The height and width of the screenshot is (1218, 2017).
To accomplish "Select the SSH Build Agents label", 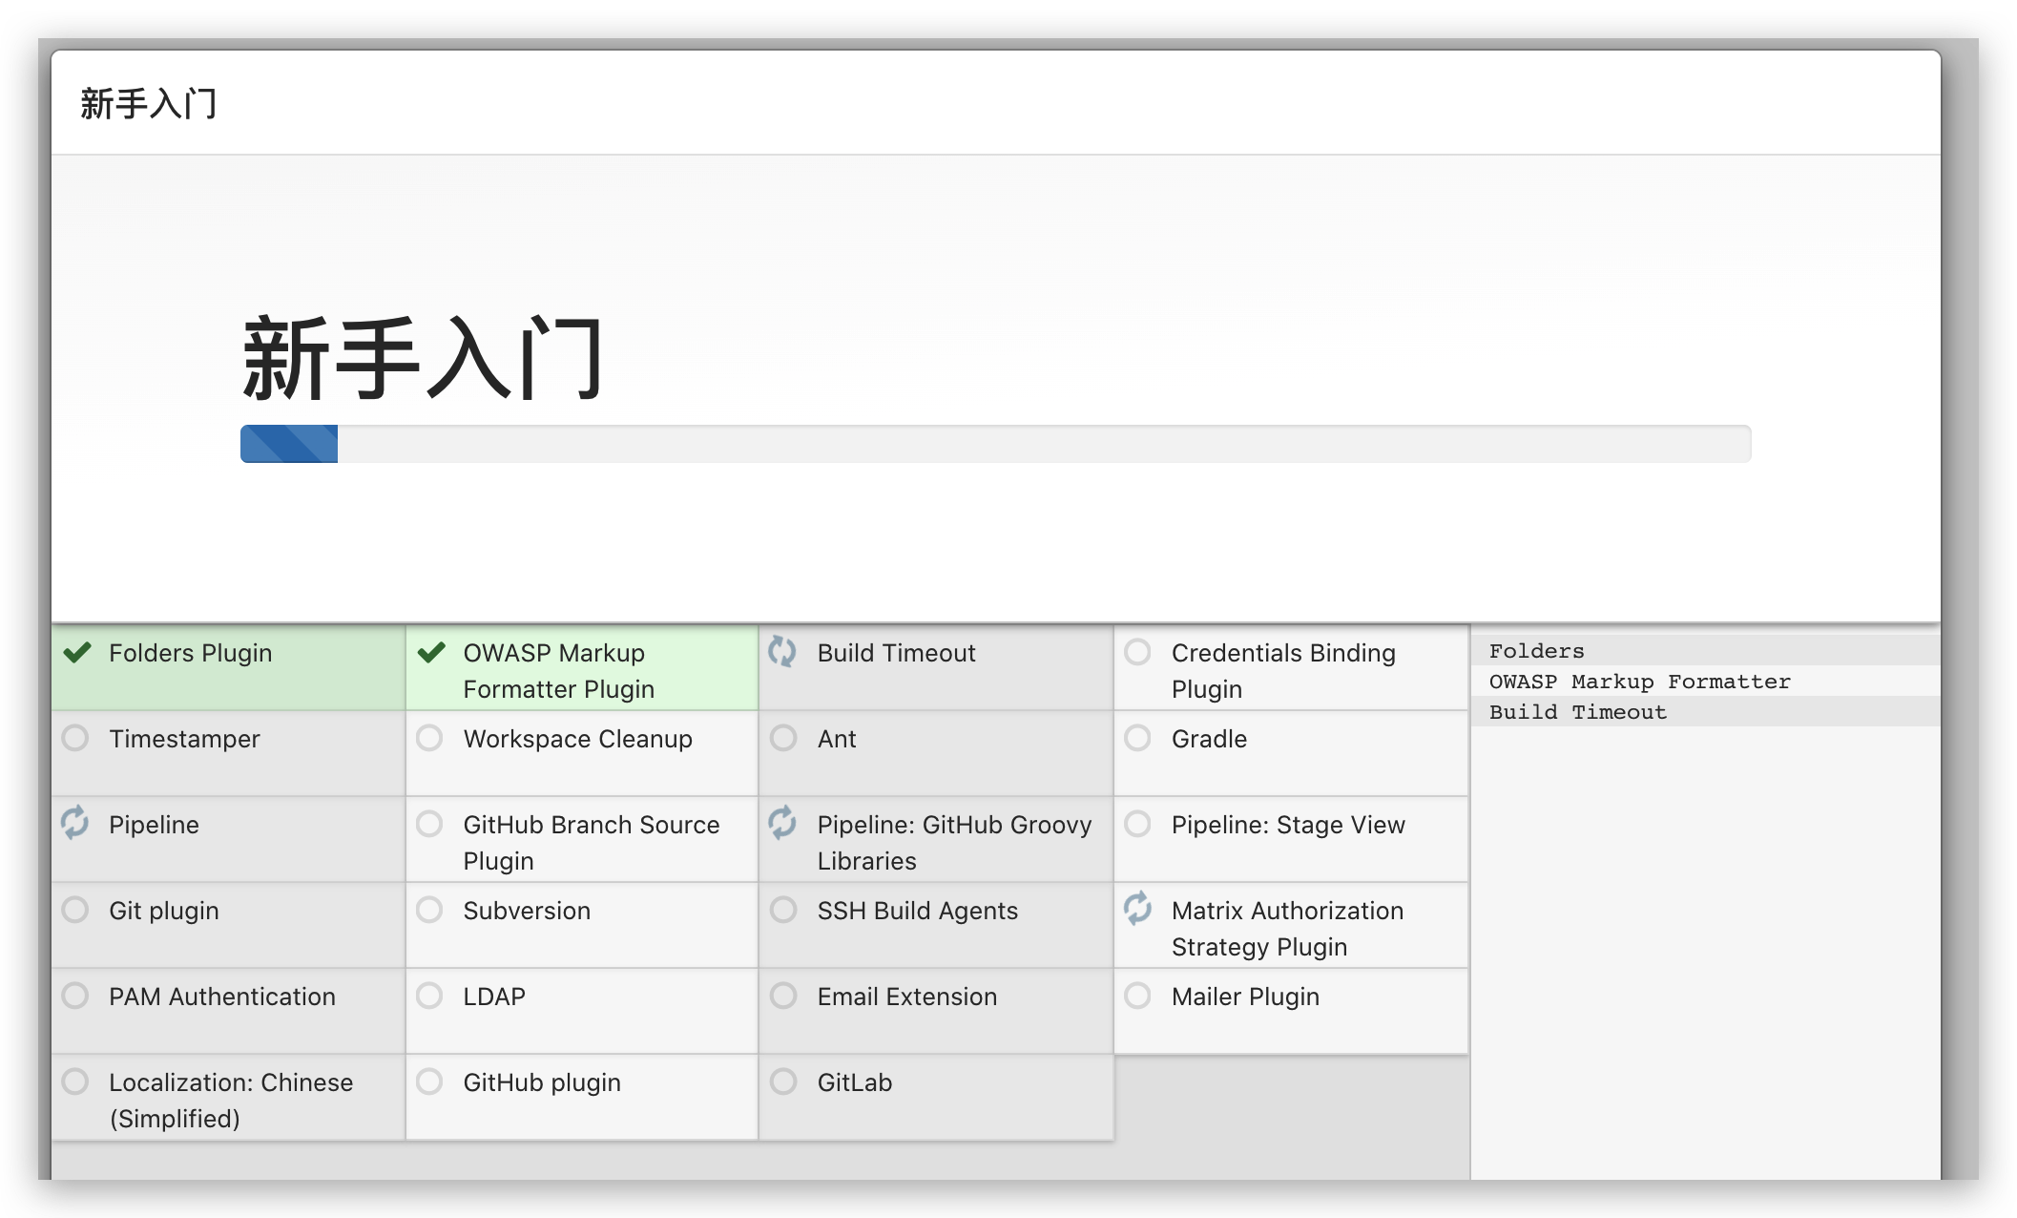I will tap(917, 912).
